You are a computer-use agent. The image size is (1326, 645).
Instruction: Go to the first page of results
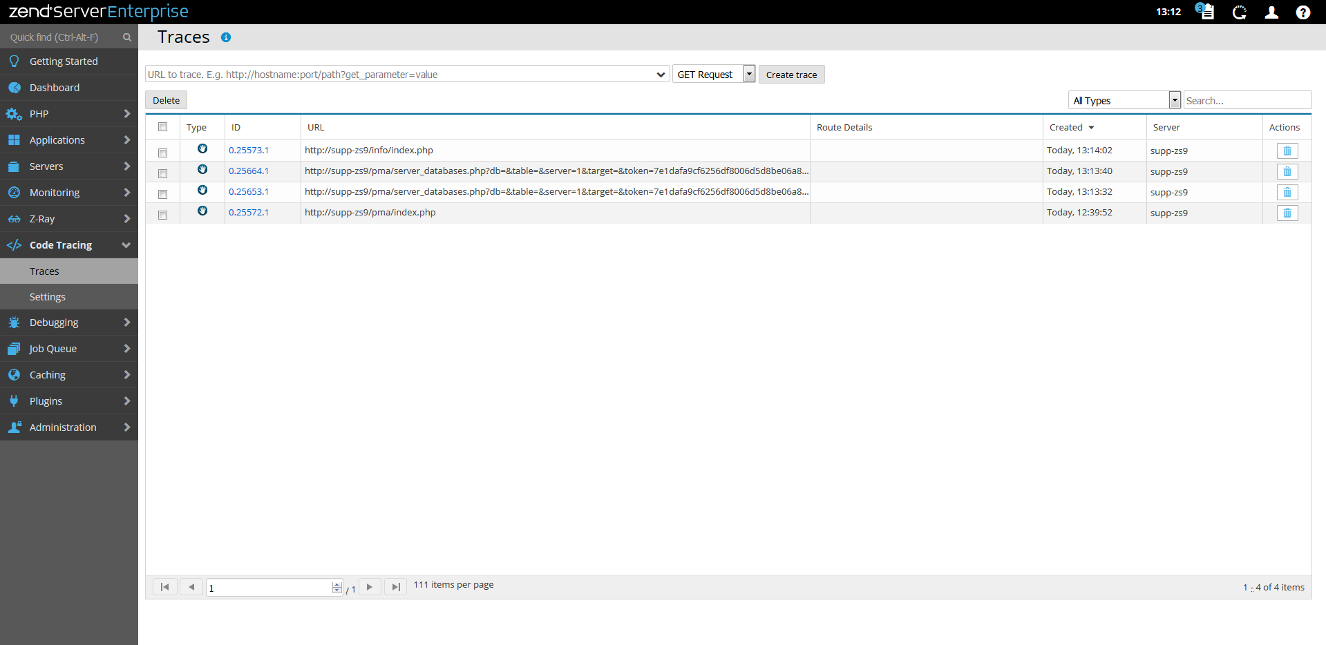(x=164, y=587)
